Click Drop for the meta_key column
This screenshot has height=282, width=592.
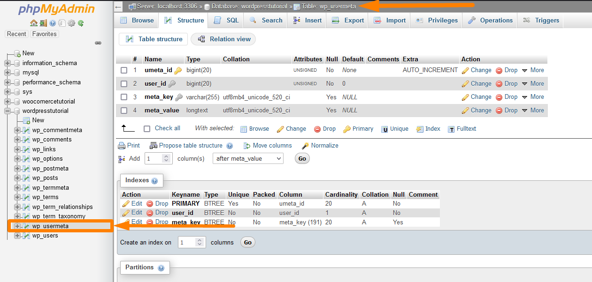tap(507, 97)
